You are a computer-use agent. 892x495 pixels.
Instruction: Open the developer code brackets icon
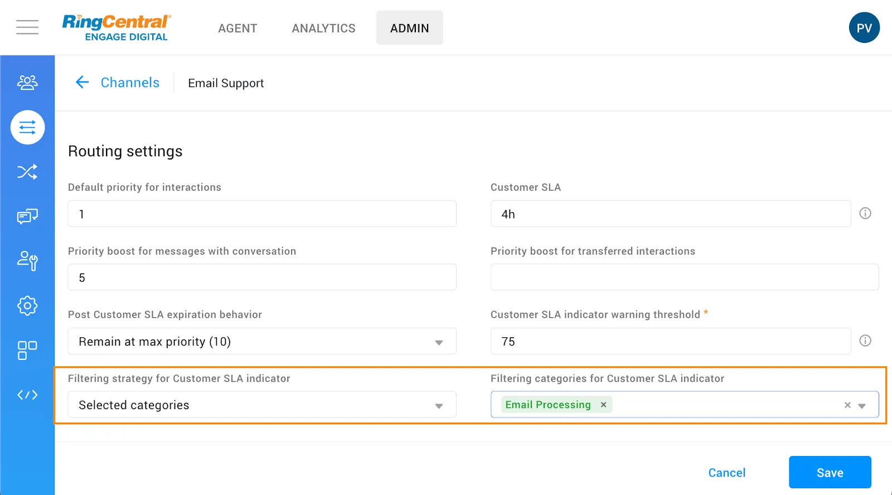27,395
